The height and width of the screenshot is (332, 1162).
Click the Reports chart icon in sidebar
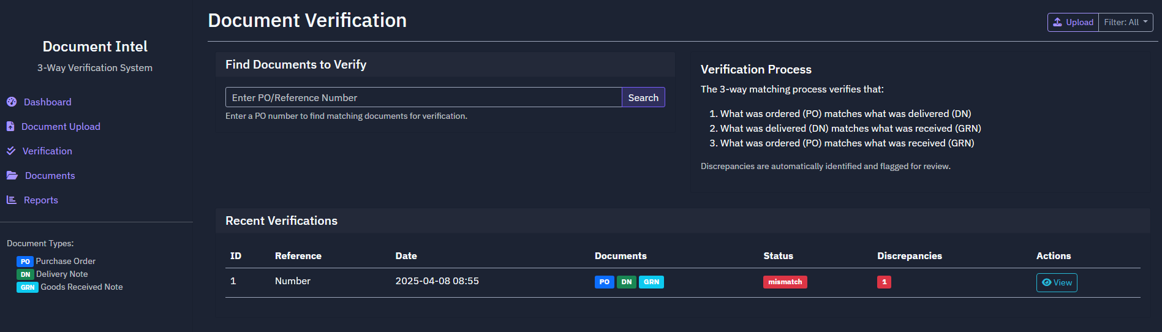pyautogui.click(x=12, y=200)
